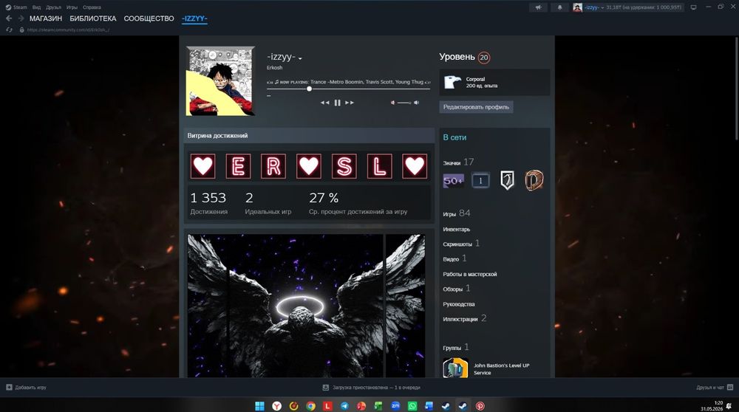Open the Игры menu
Viewport: 739px width, 412px height.
click(72, 7)
